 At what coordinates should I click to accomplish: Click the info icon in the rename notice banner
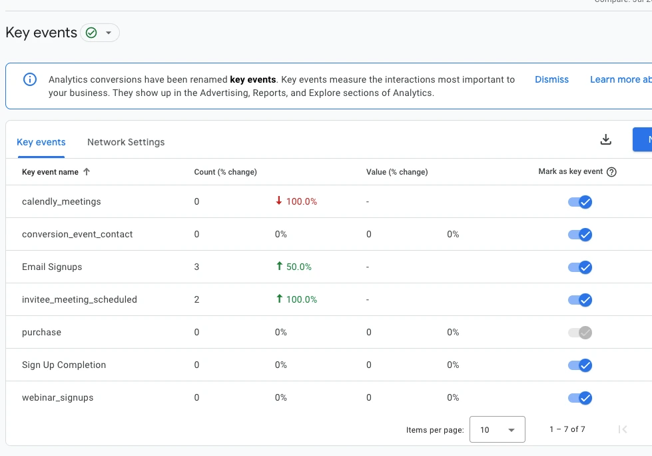pos(29,79)
